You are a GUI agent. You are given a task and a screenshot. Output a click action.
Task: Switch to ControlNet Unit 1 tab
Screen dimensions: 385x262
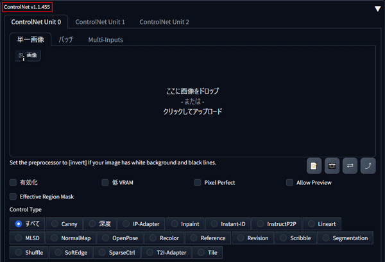100,22
